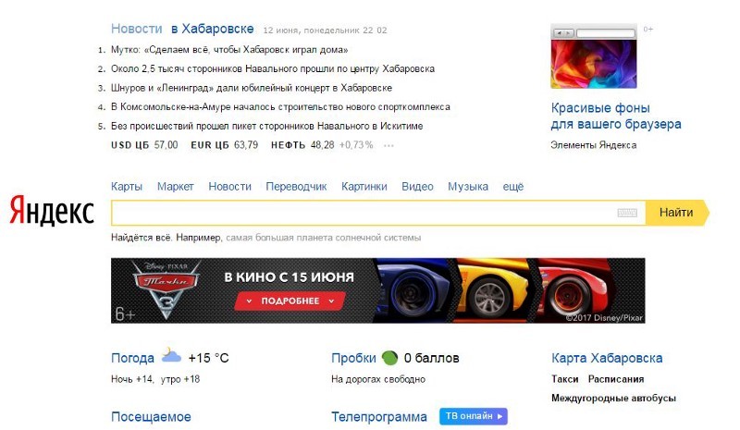This screenshot has width=740, height=430.
Task: Click the green traffic indicator circle
Action: click(389, 358)
